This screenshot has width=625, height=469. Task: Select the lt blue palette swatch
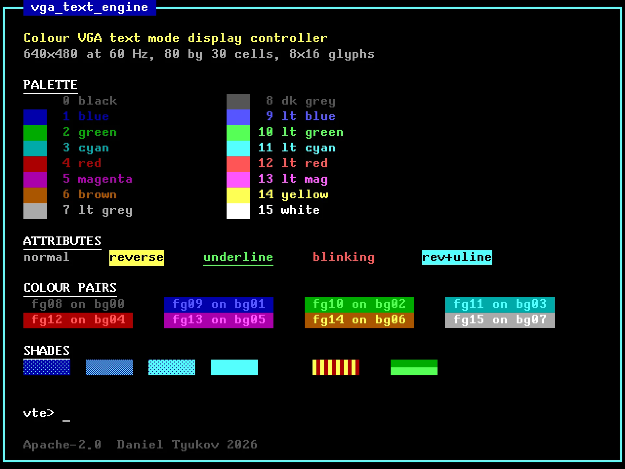click(x=238, y=117)
